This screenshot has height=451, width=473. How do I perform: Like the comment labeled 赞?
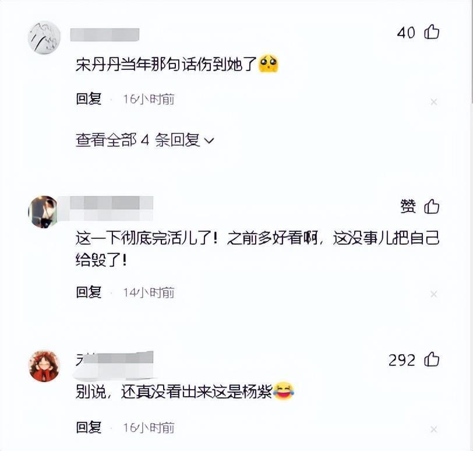[432, 207]
